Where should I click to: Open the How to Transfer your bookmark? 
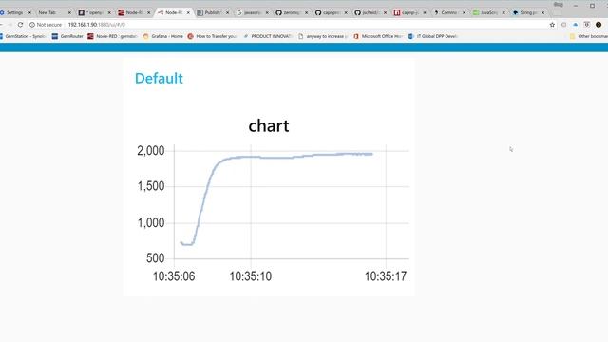212,36
